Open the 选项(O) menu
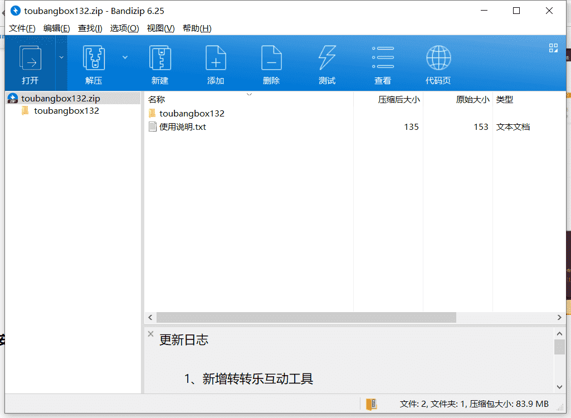The width and height of the screenshot is (571, 418). (125, 28)
